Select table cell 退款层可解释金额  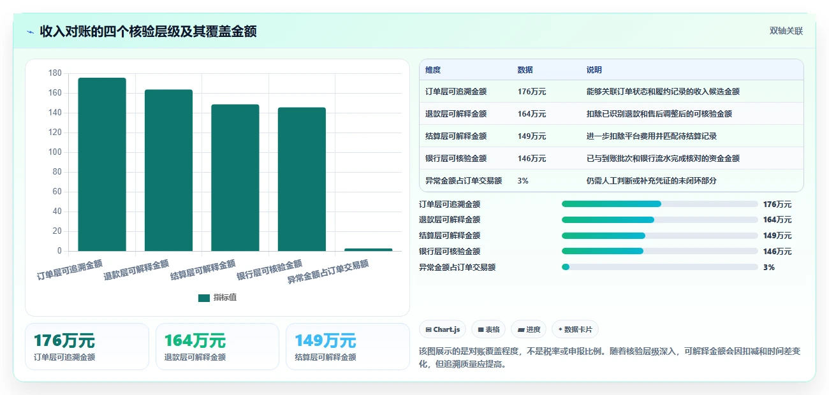pyautogui.click(x=456, y=114)
